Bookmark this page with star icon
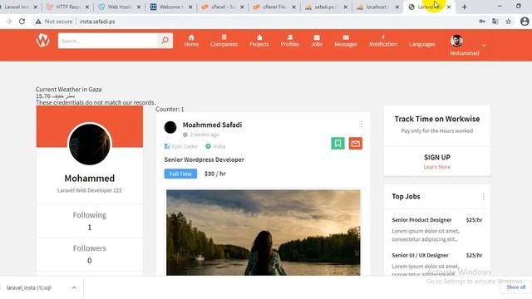Screen dimensions: 532x299 point(508,22)
